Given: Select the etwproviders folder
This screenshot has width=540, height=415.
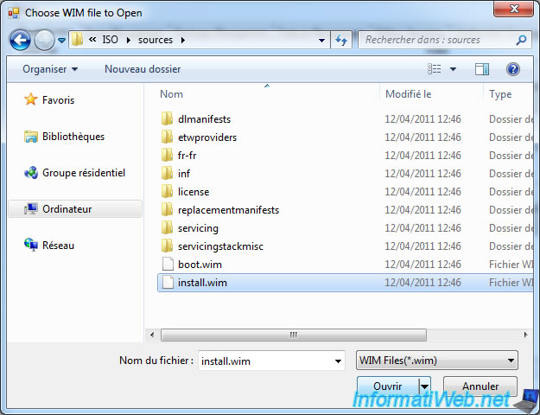Looking at the screenshot, I should 207,137.
